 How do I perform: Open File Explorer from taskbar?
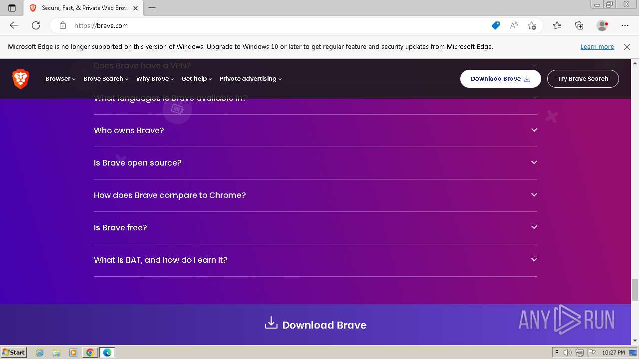[56, 353]
